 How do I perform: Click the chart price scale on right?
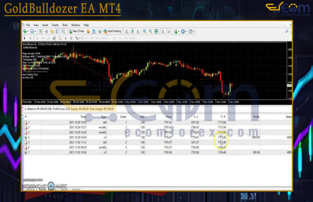point(290,71)
